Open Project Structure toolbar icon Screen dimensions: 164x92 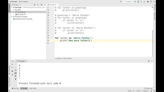(x=148, y=2)
